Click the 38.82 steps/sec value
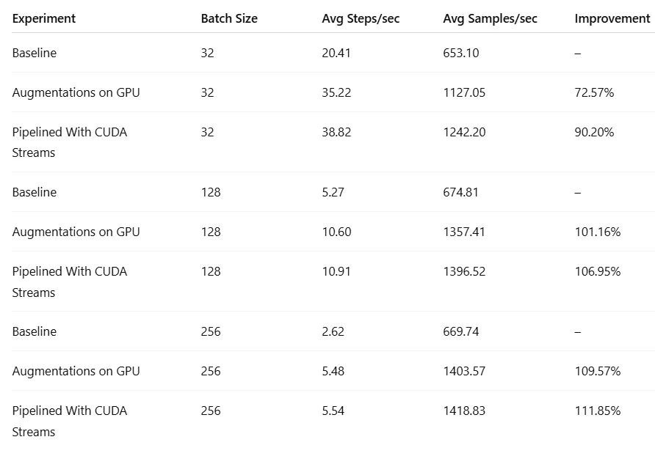This screenshot has height=456, width=655. 336,132
